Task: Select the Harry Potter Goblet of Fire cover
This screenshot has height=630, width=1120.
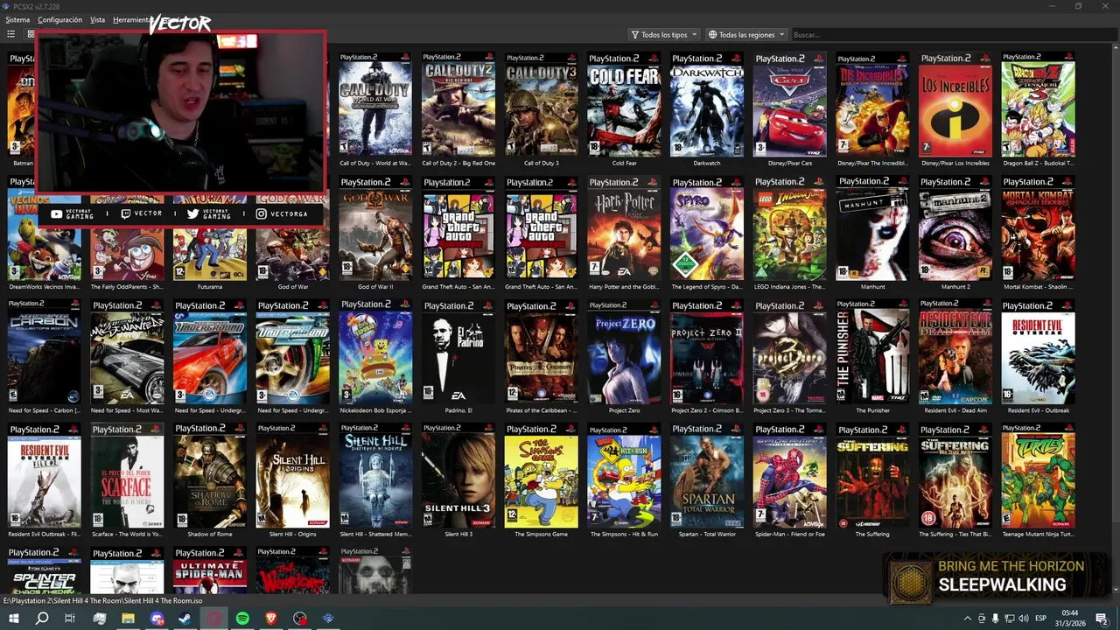Action: click(x=624, y=228)
